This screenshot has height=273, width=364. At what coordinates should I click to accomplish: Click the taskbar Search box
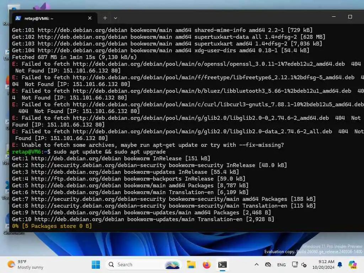pyautogui.click(x=143, y=264)
